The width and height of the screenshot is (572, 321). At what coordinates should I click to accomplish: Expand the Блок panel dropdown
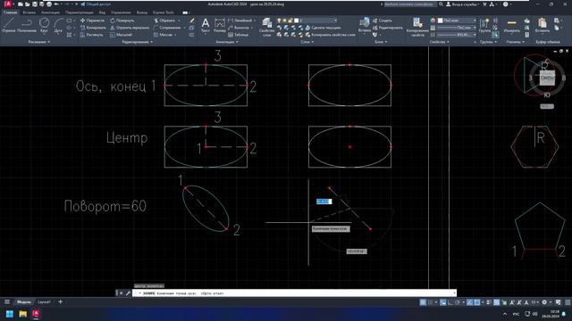point(381,42)
